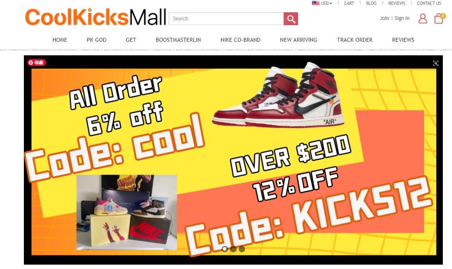Image resolution: width=452 pixels, height=269 pixels.
Task: Open the NIKE CO-BRAND menu
Action: [x=240, y=40]
